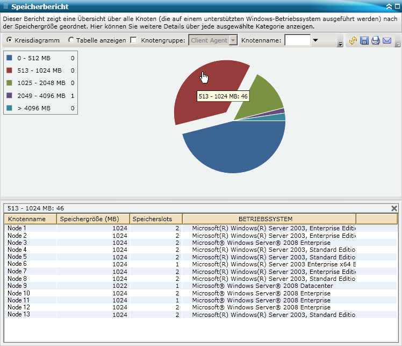Select the Tabelle anzeigen radio button
The height and width of the screenshot is (346, 402).
click(x=71, y=40)
